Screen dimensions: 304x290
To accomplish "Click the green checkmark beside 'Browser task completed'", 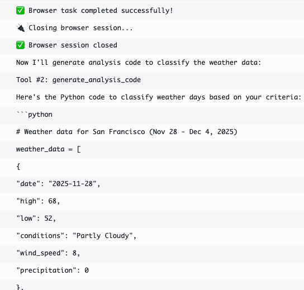I will [x=20, y=11].
